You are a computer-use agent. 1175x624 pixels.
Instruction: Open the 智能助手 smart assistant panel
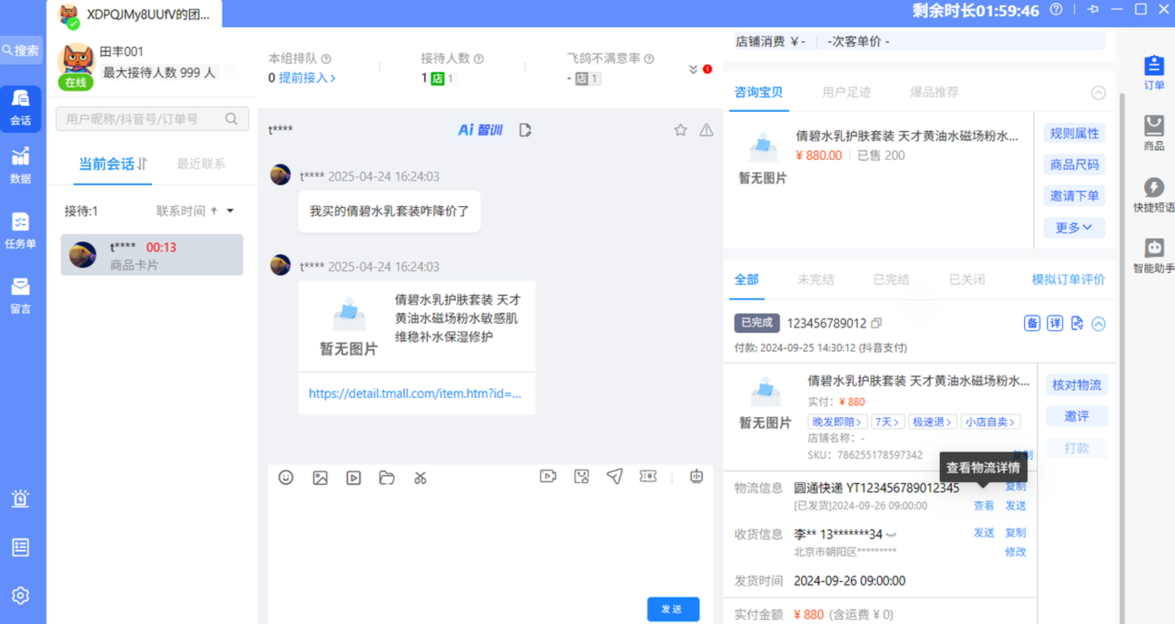coord(1153,255)
